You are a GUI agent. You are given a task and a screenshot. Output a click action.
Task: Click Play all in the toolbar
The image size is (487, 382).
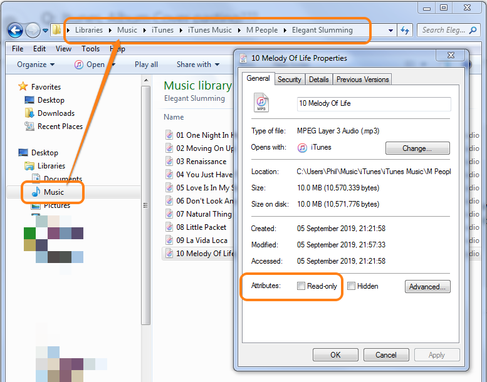pyautogui.click(x=146, y=65)
